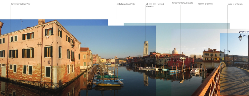Viewport: 249px width, 96px height.
Task: Select the recinte expositiu label
Action: click(205, 4)
